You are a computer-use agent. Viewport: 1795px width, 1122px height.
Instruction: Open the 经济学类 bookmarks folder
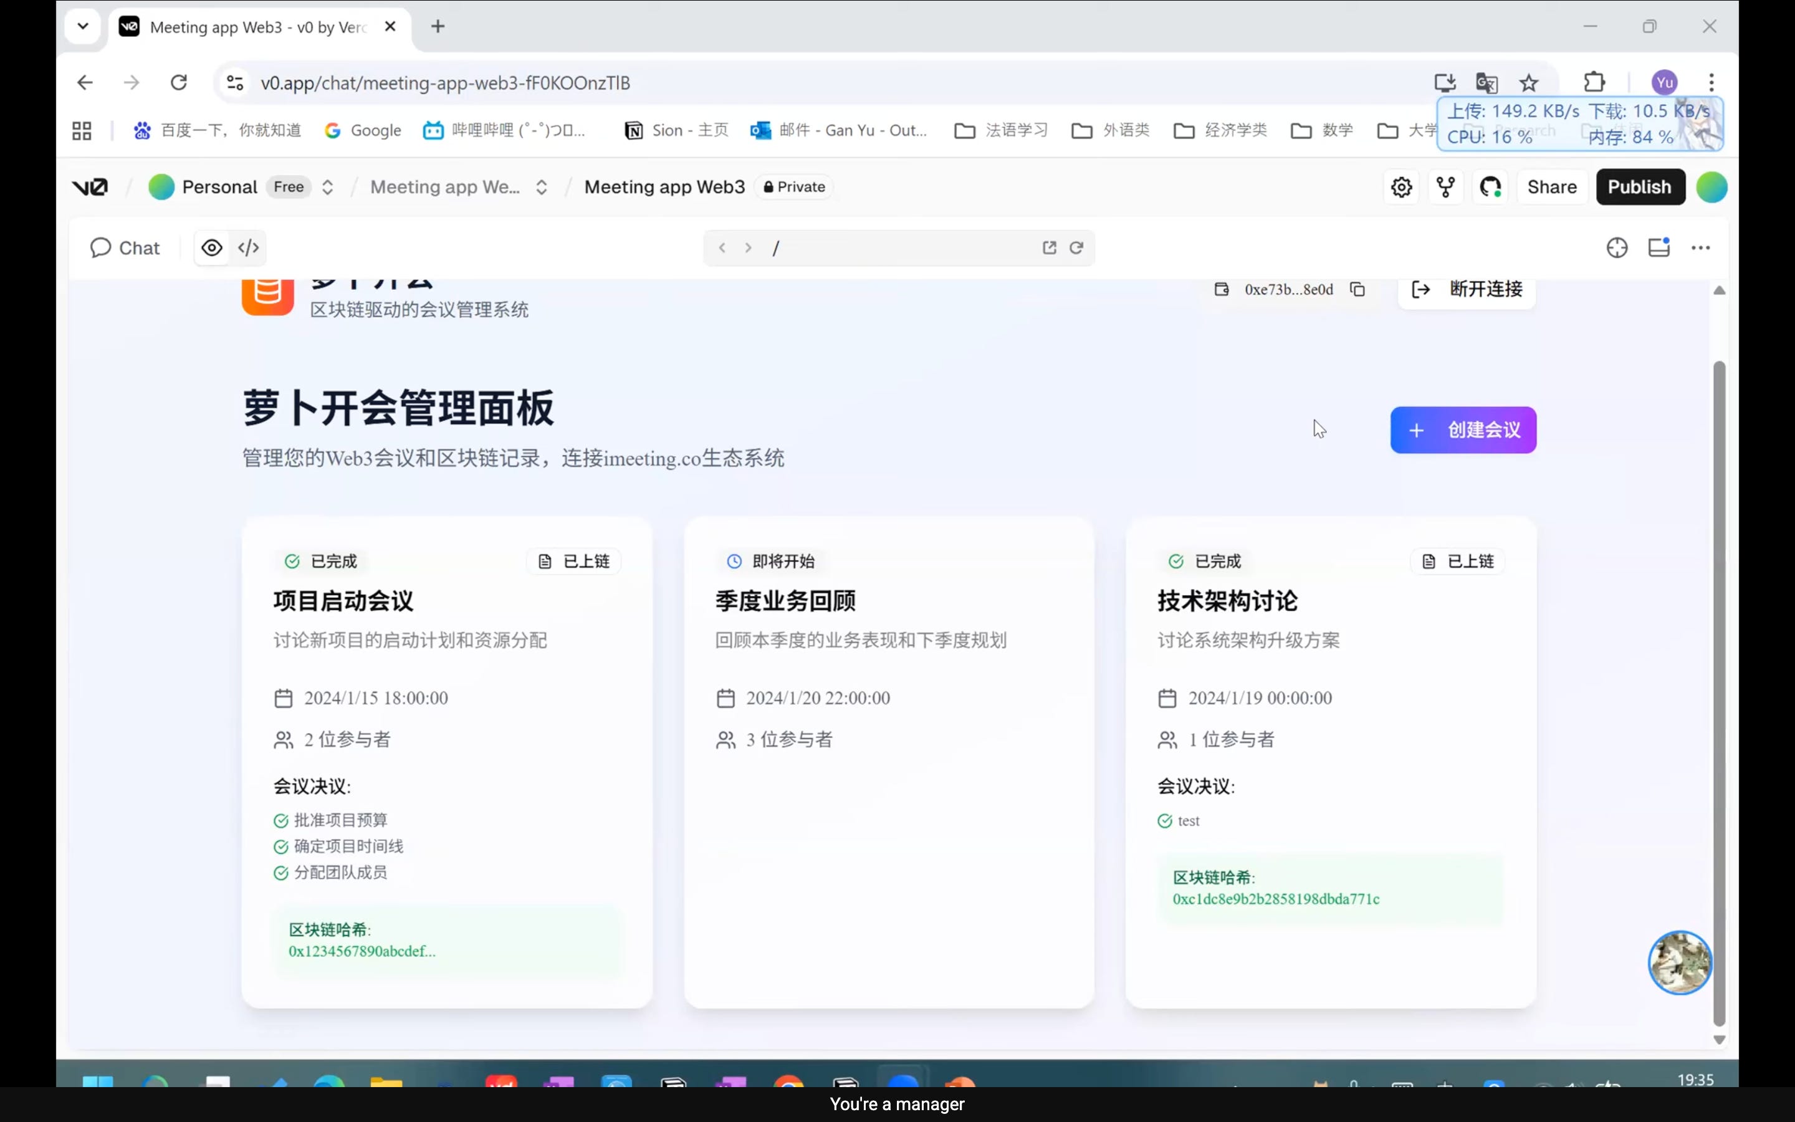(x=1220, y=131)
